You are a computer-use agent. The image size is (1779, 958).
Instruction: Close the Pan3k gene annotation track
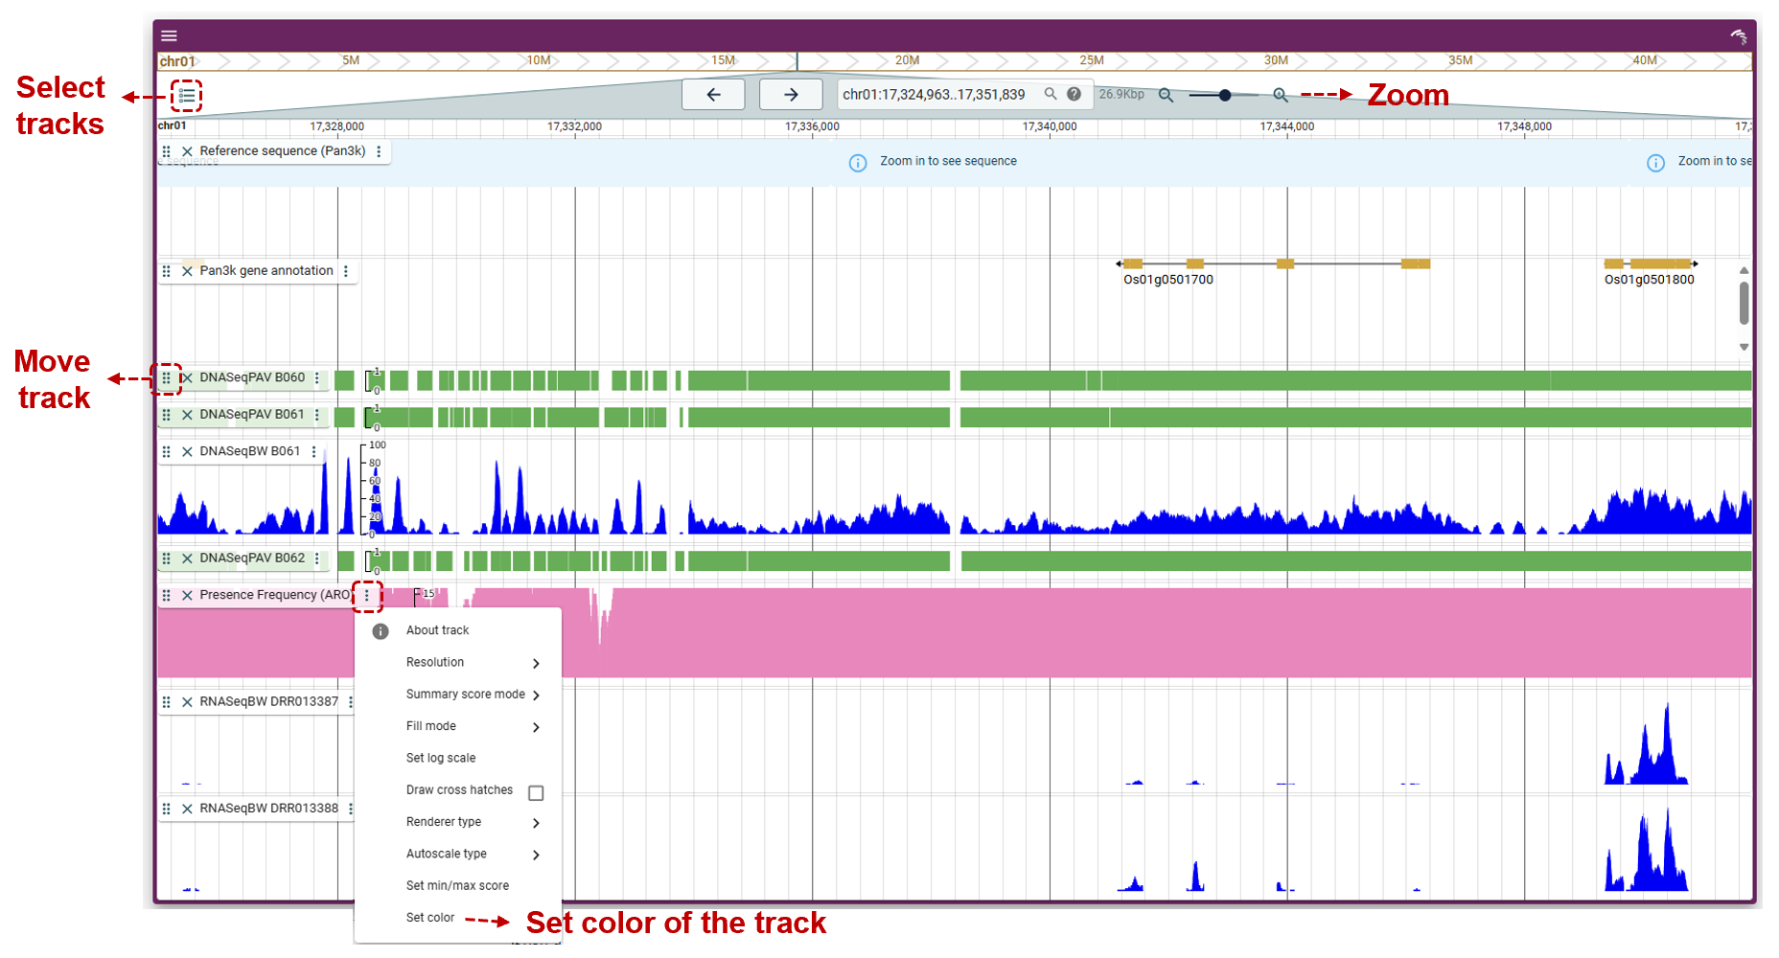point(188,271)
